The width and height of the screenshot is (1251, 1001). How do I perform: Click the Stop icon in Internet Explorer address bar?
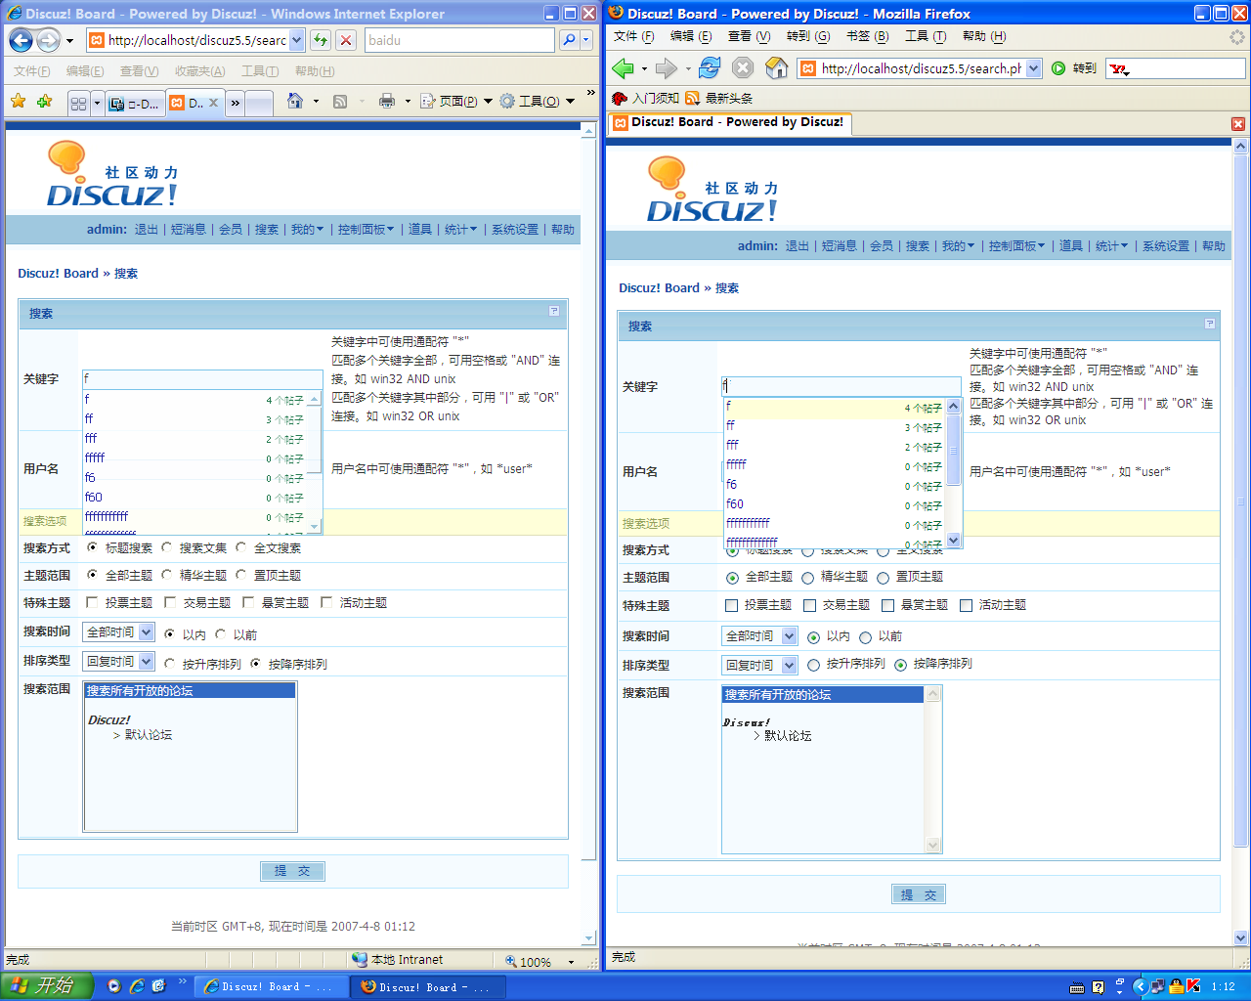346,40
